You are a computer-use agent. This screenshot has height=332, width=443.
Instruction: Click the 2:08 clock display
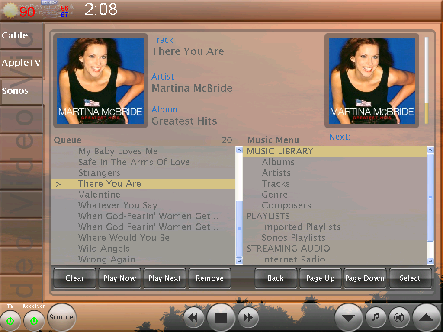(x=100, y=10)
